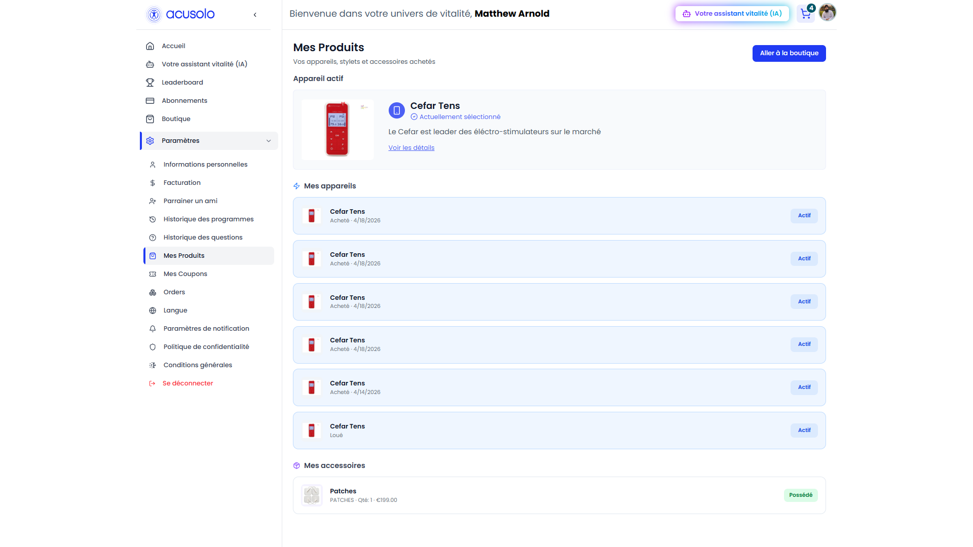The width and height of the screenshot is (973, 547).
Task: Click the Historique des programmes clock icon
Action: [153, 219]
